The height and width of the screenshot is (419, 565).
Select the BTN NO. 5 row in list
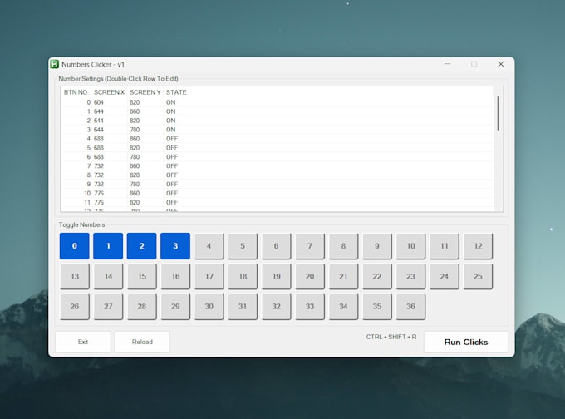point(278,148)
